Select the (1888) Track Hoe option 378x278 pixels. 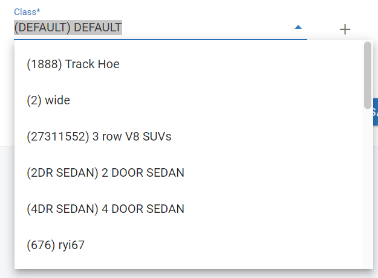coord(73,64)
